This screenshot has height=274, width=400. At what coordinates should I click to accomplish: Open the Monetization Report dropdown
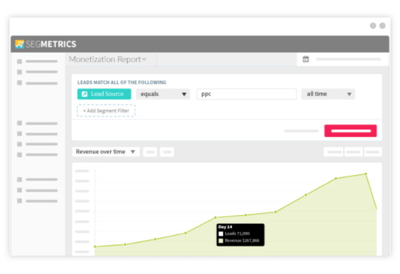(x=108, y=59)
